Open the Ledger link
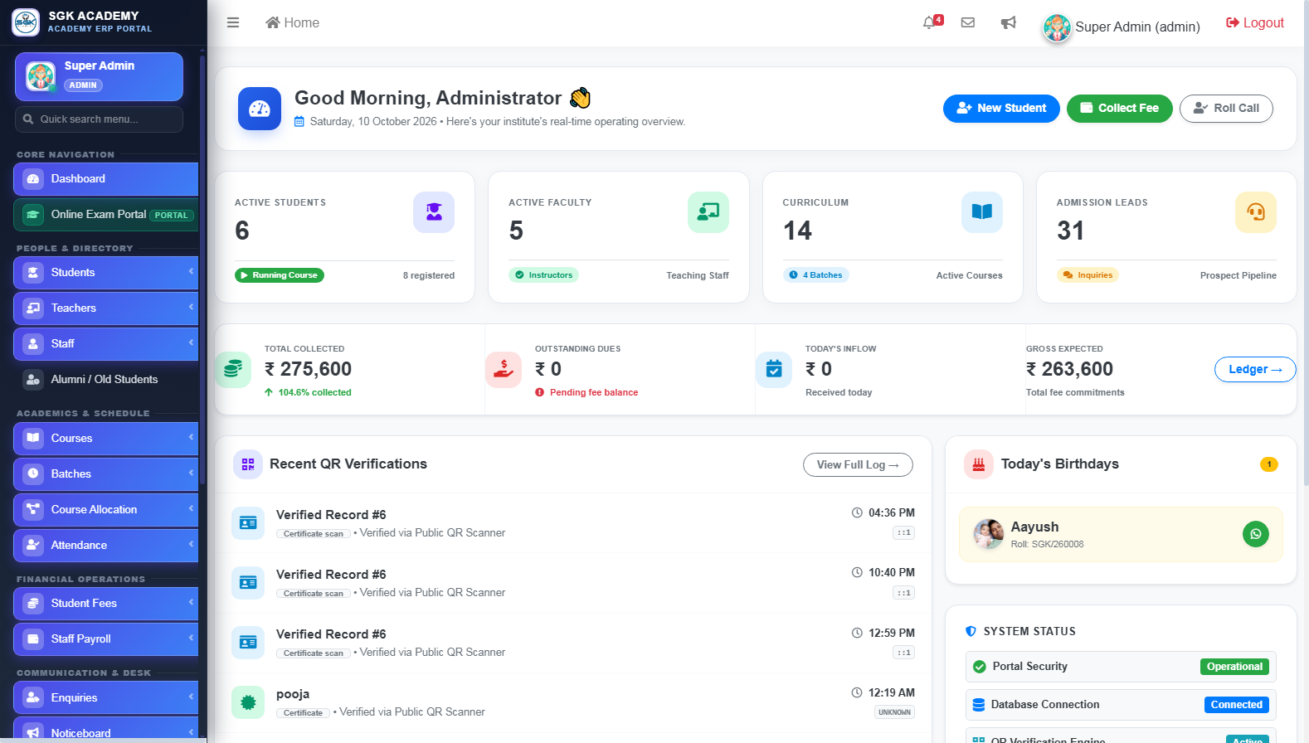1309x743 pixels. 1255,369
